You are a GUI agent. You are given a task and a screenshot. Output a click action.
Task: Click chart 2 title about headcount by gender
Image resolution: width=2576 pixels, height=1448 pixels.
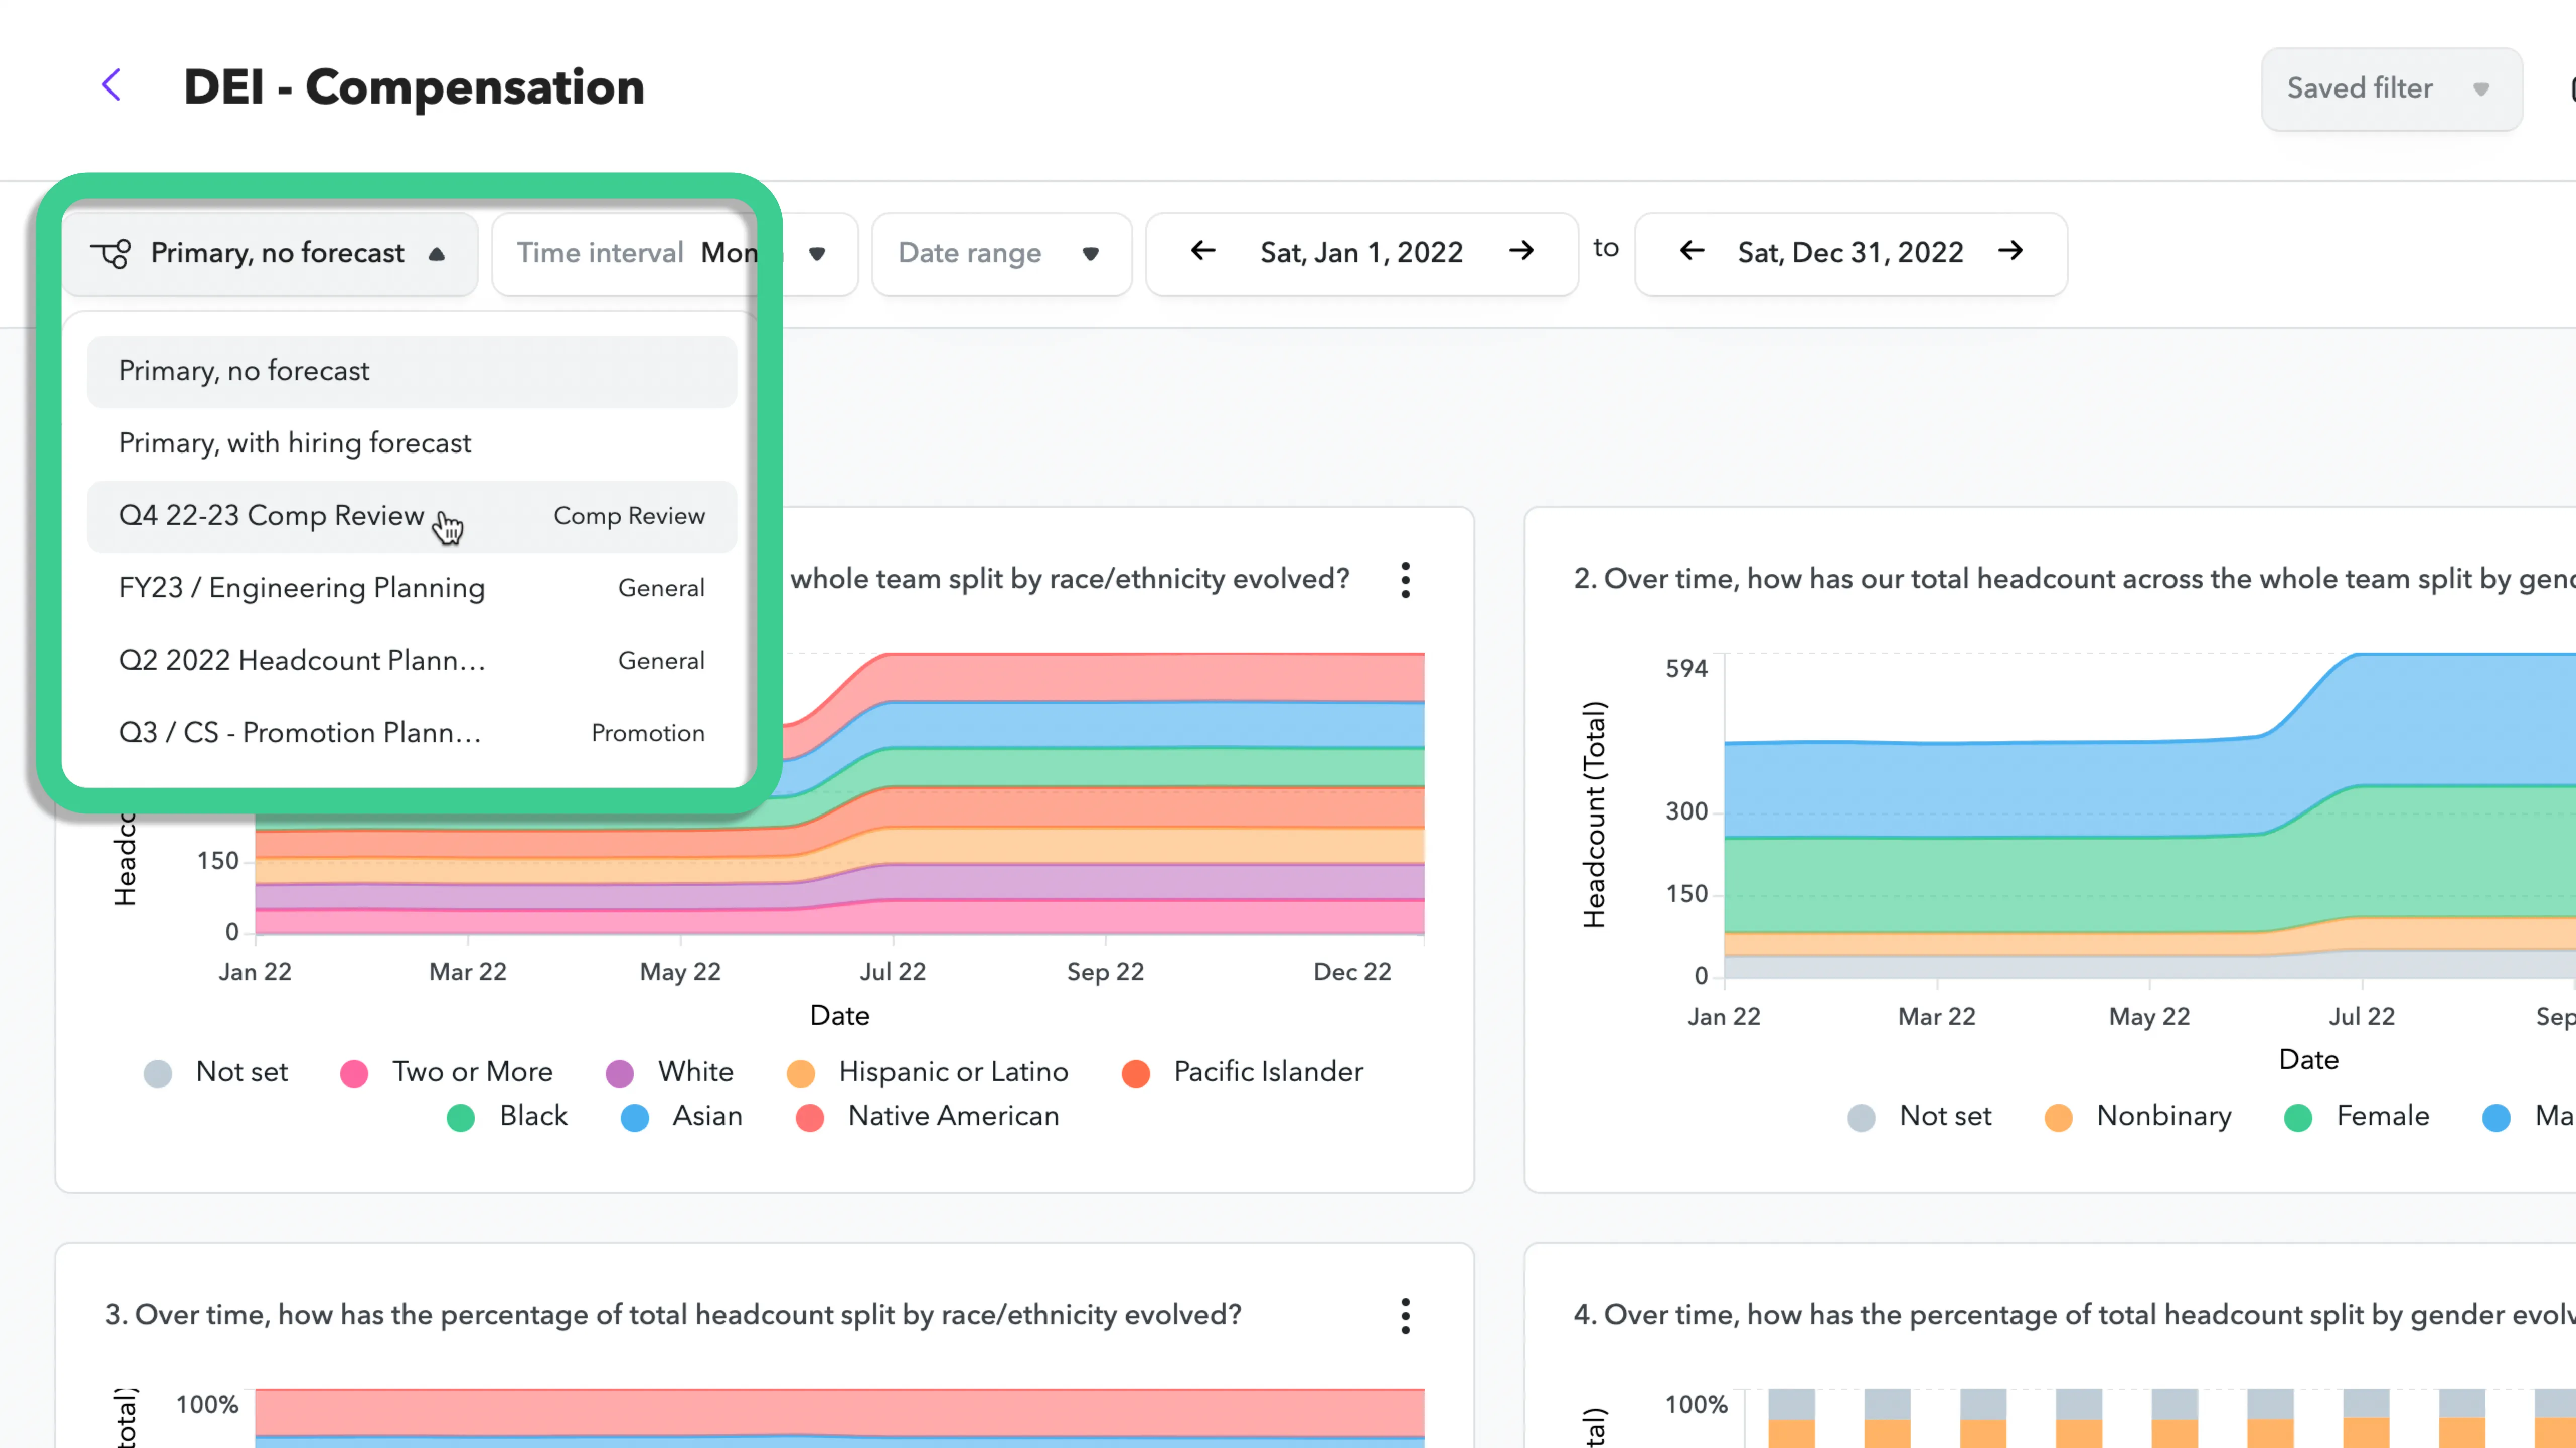2074,580
